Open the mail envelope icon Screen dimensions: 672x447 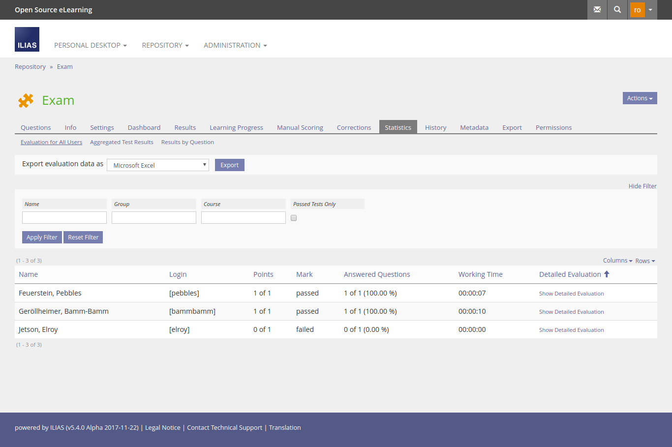coord(597,10)
